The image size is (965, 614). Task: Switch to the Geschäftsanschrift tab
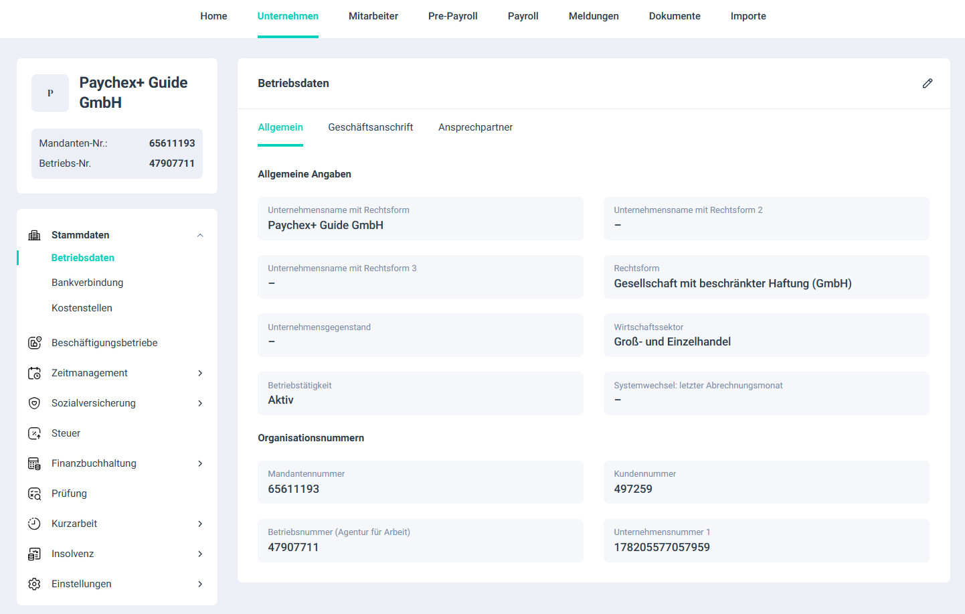point(370,127)
